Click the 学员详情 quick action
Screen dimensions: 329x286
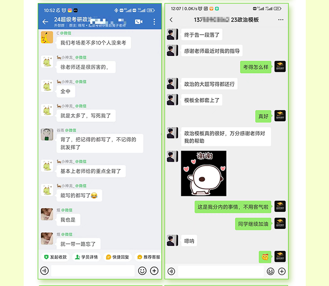[86, 257]
